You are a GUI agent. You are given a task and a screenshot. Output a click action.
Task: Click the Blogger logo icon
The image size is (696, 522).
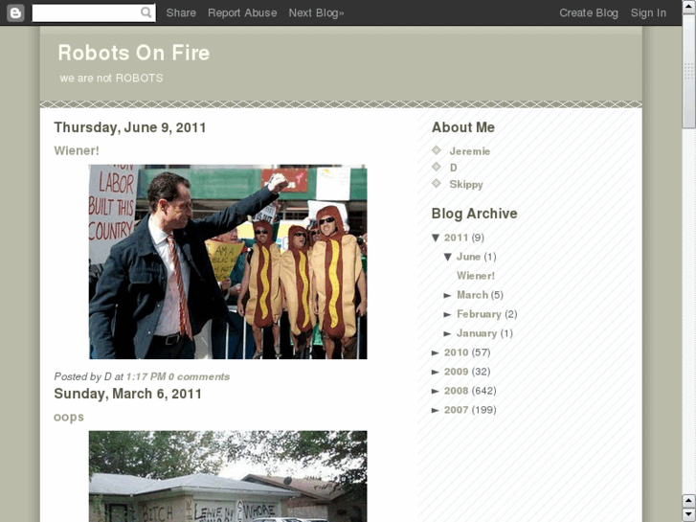point(15,12)
